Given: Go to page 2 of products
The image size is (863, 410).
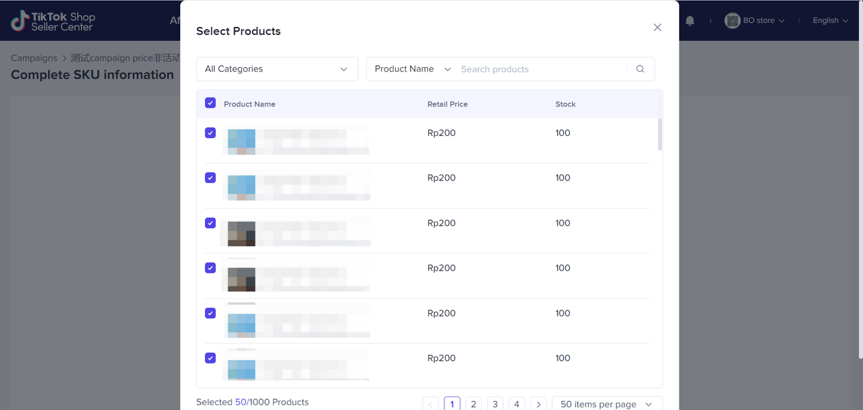Looking at the screenshot, I should 473,404.
